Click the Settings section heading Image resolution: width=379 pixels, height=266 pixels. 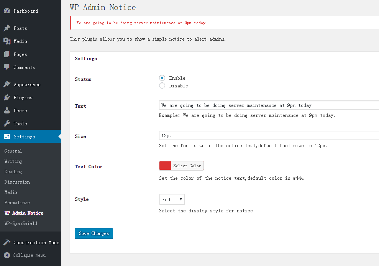coord(86,59)
